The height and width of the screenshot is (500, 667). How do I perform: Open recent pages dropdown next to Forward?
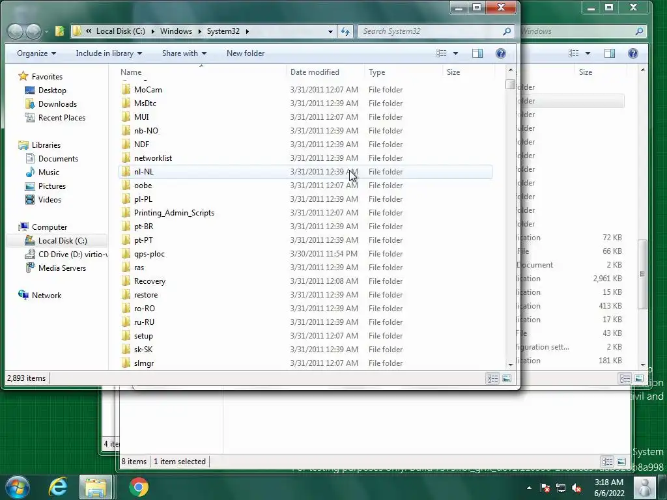click(46, 31)
